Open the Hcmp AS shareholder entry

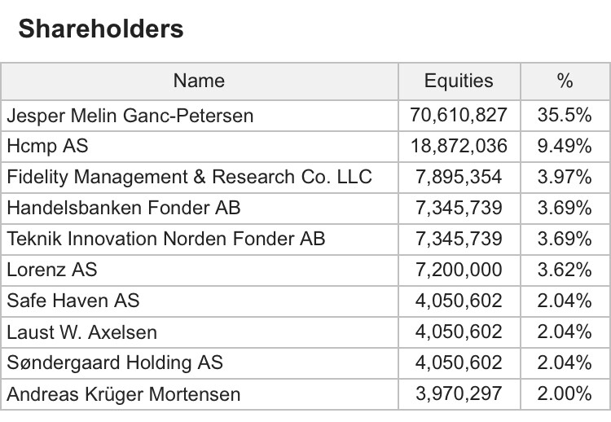[x=47, y=147]
